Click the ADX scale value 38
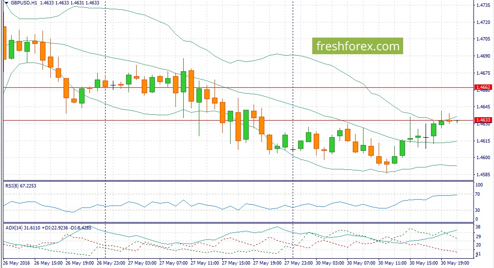The height and width of the screenshot is (268, 494). tap(477, 227)
